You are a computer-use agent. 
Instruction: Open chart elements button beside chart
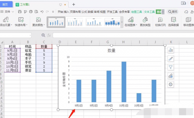171,50
